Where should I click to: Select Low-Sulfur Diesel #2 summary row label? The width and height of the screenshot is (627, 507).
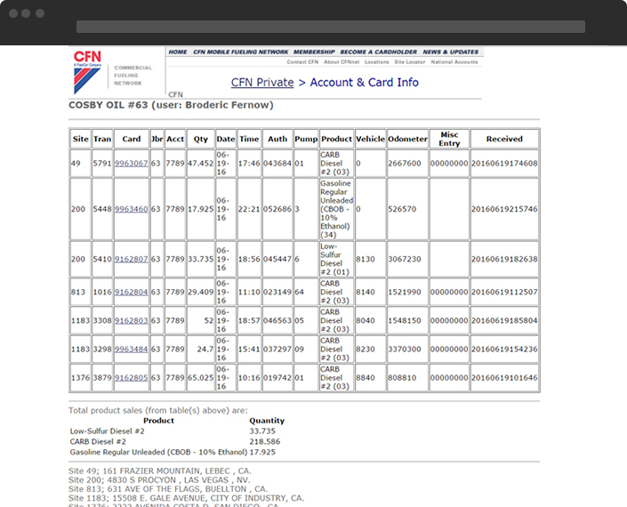pos(107,431)
